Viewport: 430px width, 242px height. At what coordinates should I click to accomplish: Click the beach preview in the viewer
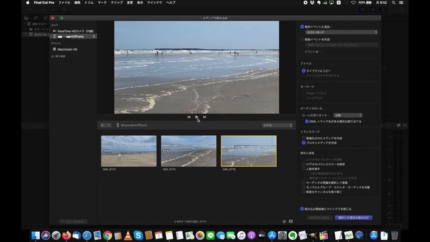click(x=197, y=67)
